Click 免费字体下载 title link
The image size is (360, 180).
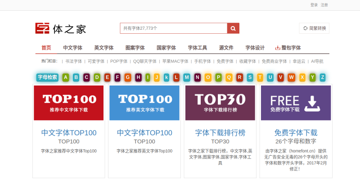point(296,133)
